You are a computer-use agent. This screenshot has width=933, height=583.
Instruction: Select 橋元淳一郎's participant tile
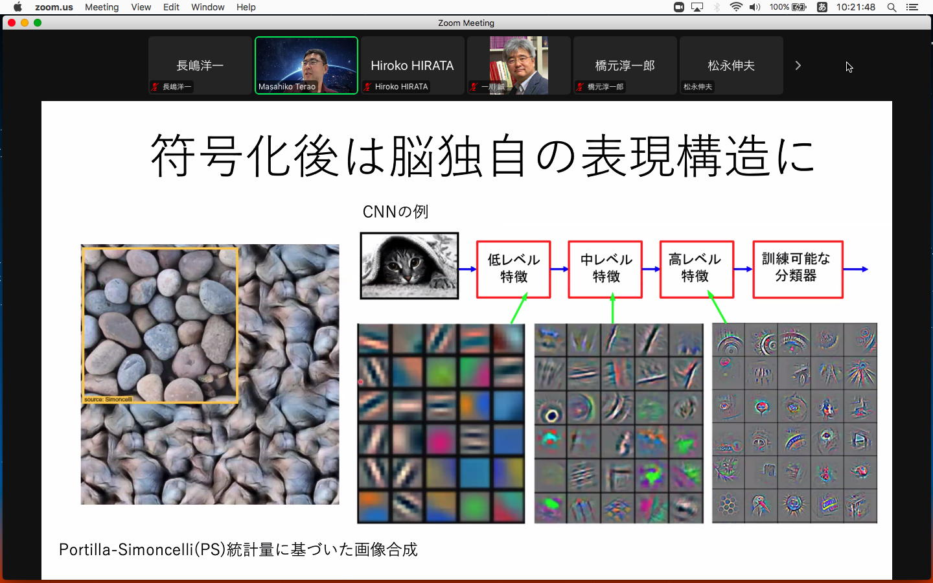pyautogui.click(x=625, y=65)
